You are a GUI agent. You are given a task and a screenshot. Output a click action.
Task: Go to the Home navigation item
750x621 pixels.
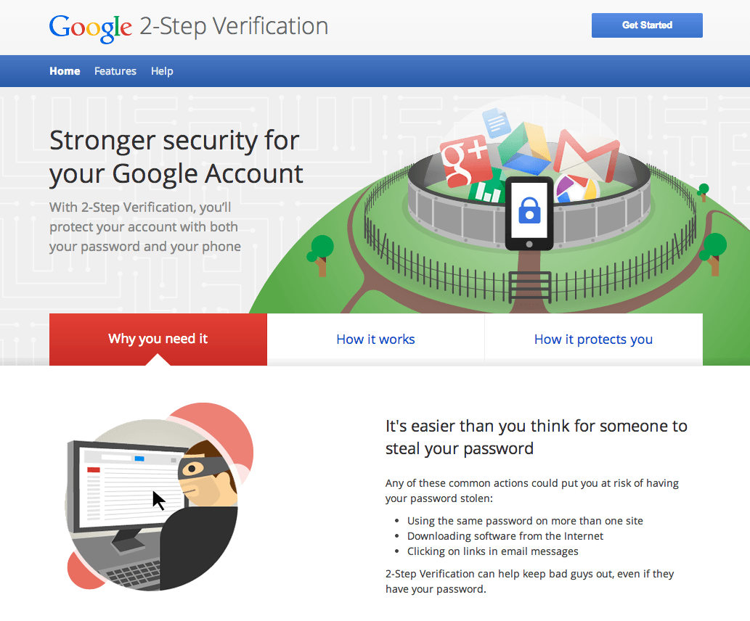click(x=65, y=71)
